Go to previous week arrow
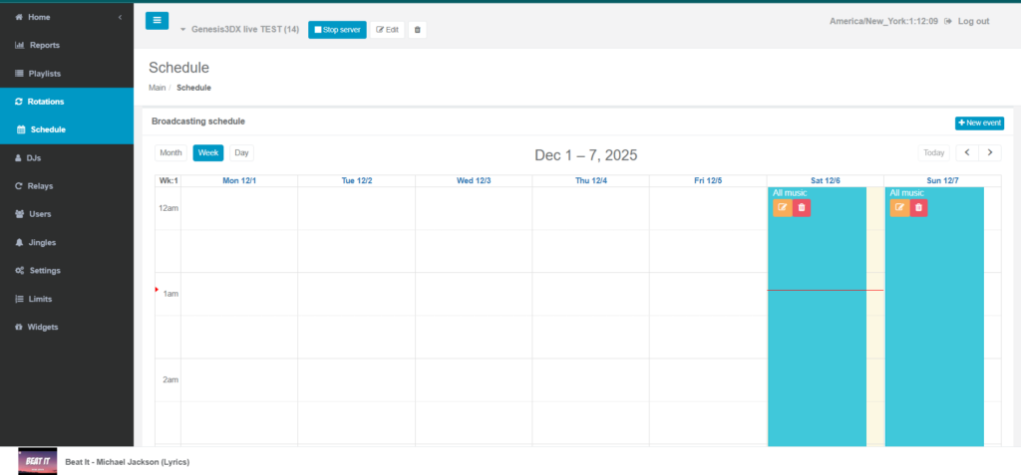Image resolution: width=1021 pixels, height=475 pixels. point(966,152)
